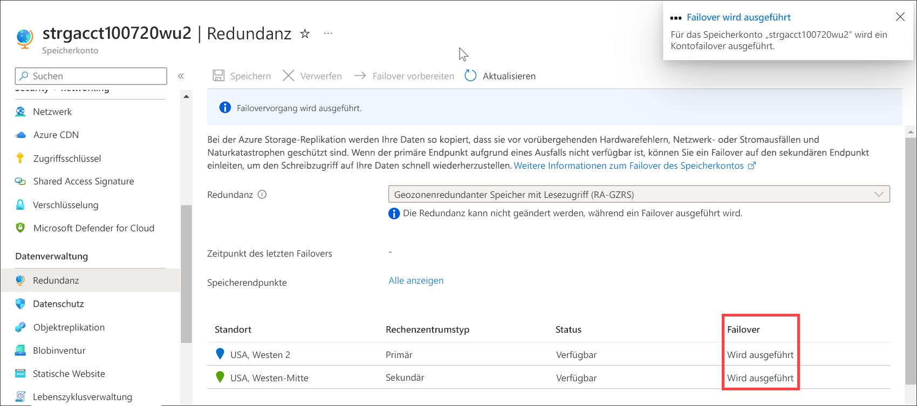Click the Lebenszyklusverwaltung icon
The image size is (917, 406).
[x=20, y=396]
